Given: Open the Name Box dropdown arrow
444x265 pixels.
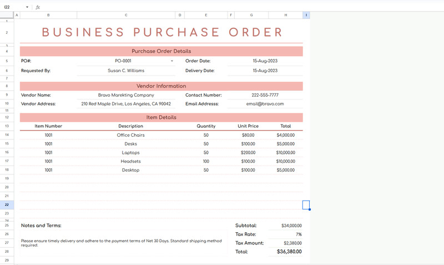Looking at the screenshot, I should click(27, 7).
